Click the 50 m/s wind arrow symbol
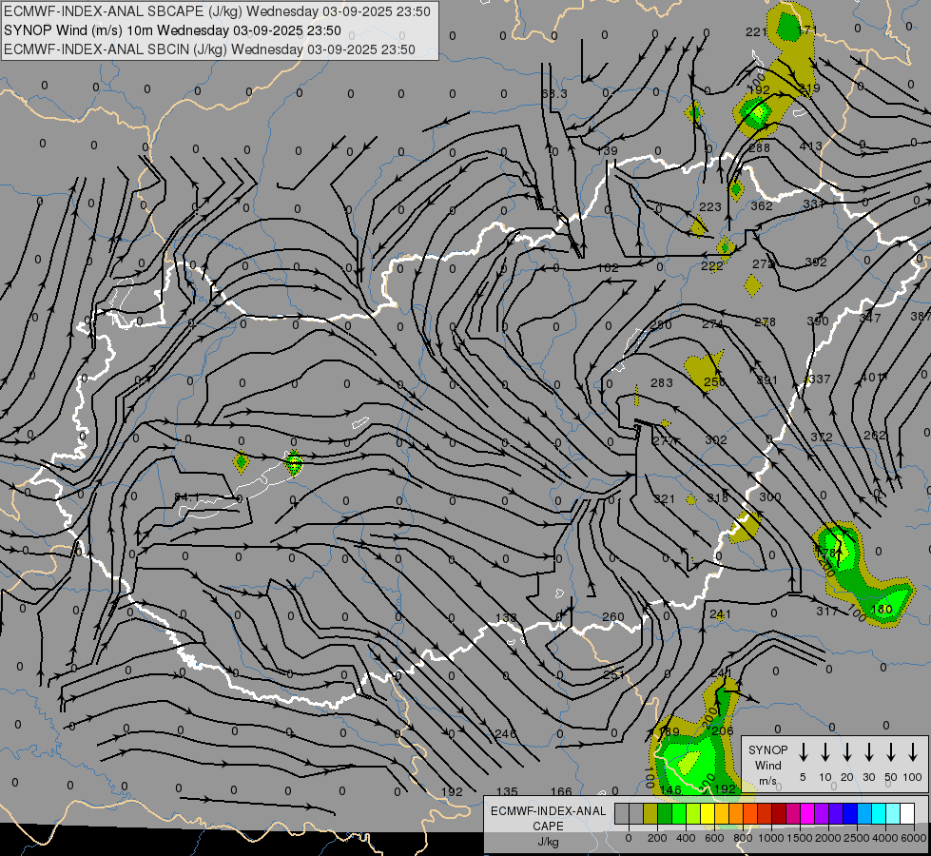Viewport: 931px width, 856px height. [x=891, y=751]
